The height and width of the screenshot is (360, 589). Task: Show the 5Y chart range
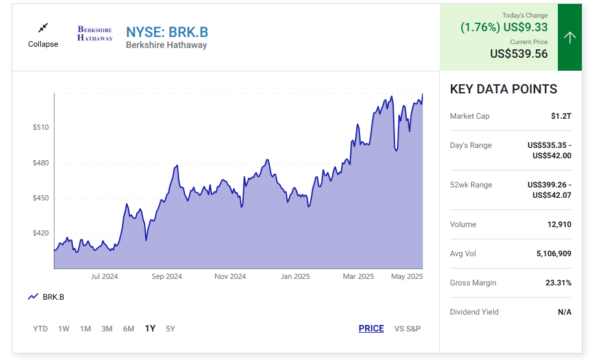point(170,329)
